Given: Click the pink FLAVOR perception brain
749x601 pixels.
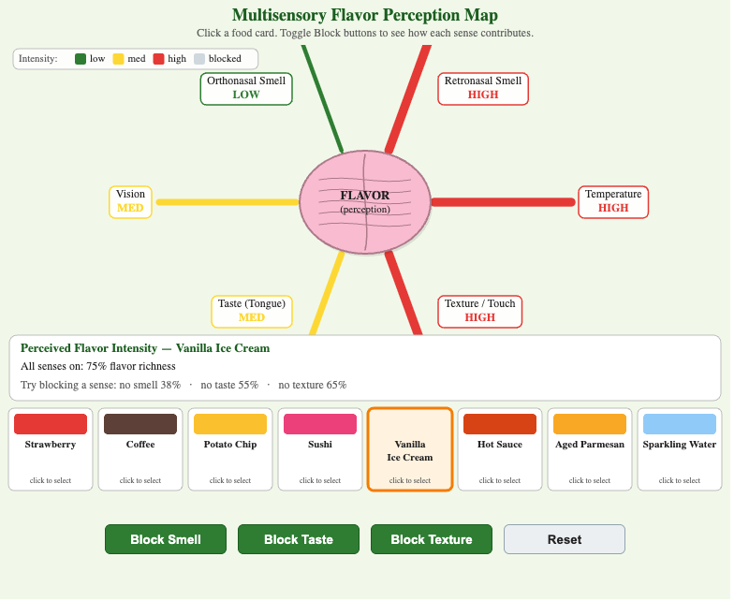Looking at the screenshot, I should tap(365, 202).
